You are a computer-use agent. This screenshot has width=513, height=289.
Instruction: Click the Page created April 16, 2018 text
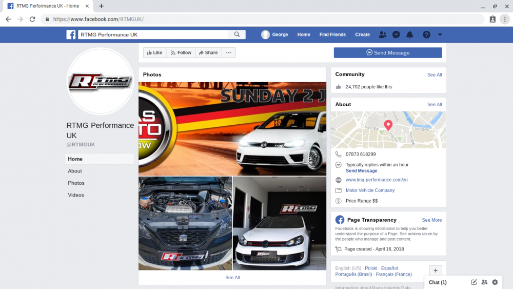tap(374, 249)
